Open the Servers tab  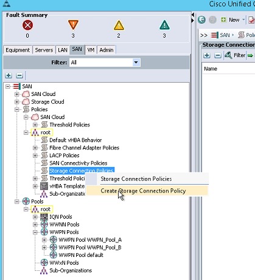[x=44, y=50]
